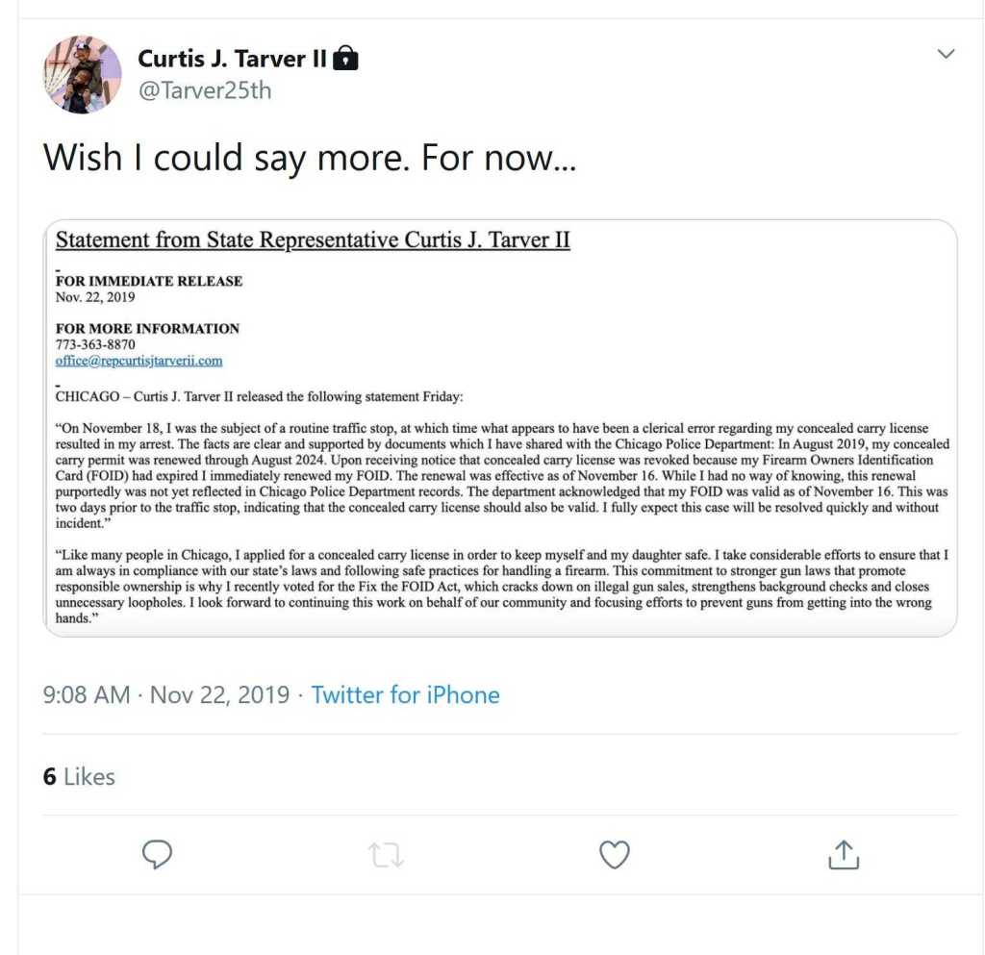
Task: Click the FOR IMMEDIATE RELEASE heading
Action: 149,281
